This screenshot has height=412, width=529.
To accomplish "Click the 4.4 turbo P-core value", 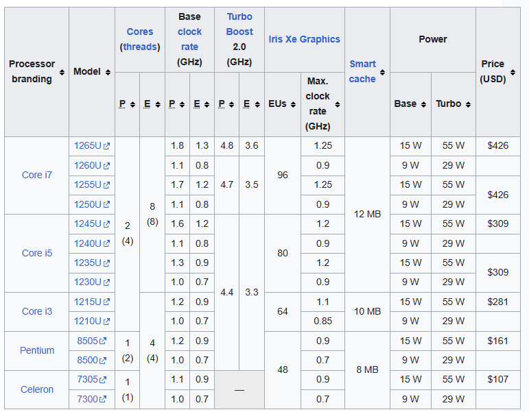I will [x=226, y=292].
